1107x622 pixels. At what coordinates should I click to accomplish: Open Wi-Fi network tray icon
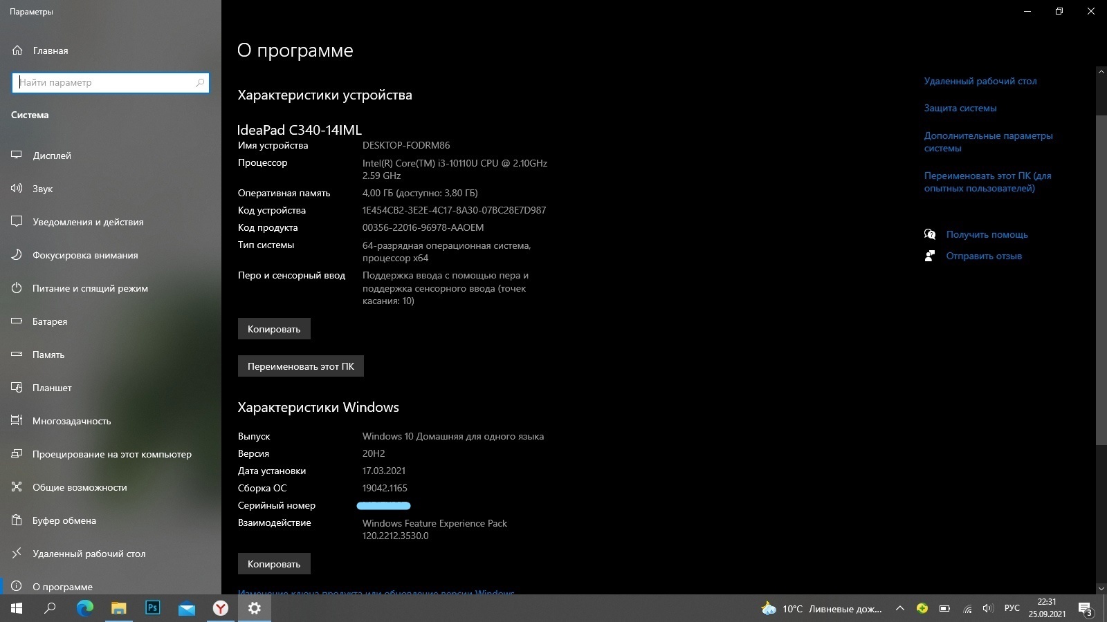pos(967,609)
